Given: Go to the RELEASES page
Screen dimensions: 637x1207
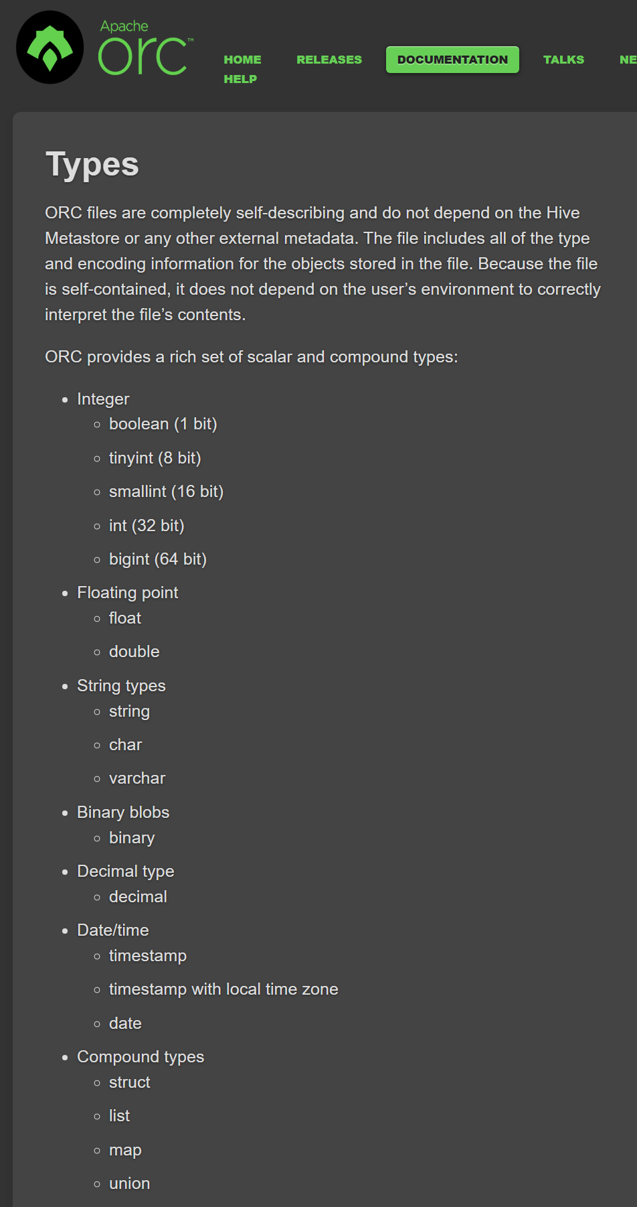Looking at the screenshot, I should [329, 60].
